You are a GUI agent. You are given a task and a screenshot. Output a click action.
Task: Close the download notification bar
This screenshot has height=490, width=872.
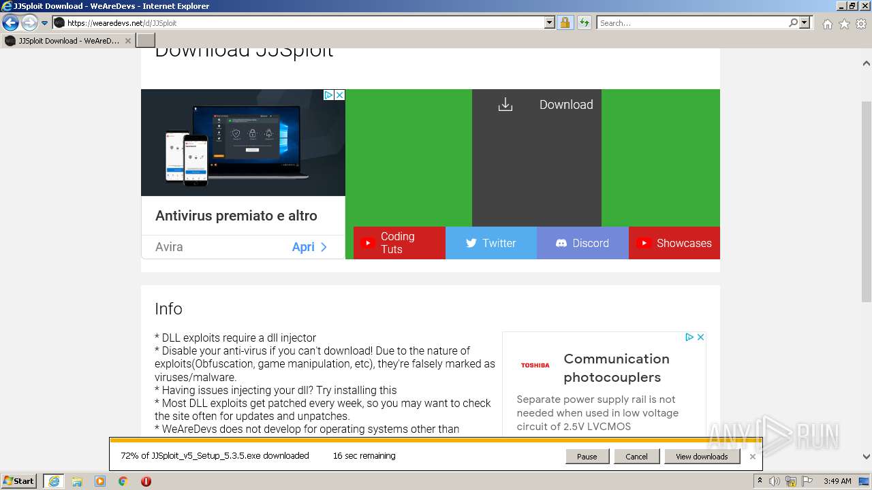[753, 457]
